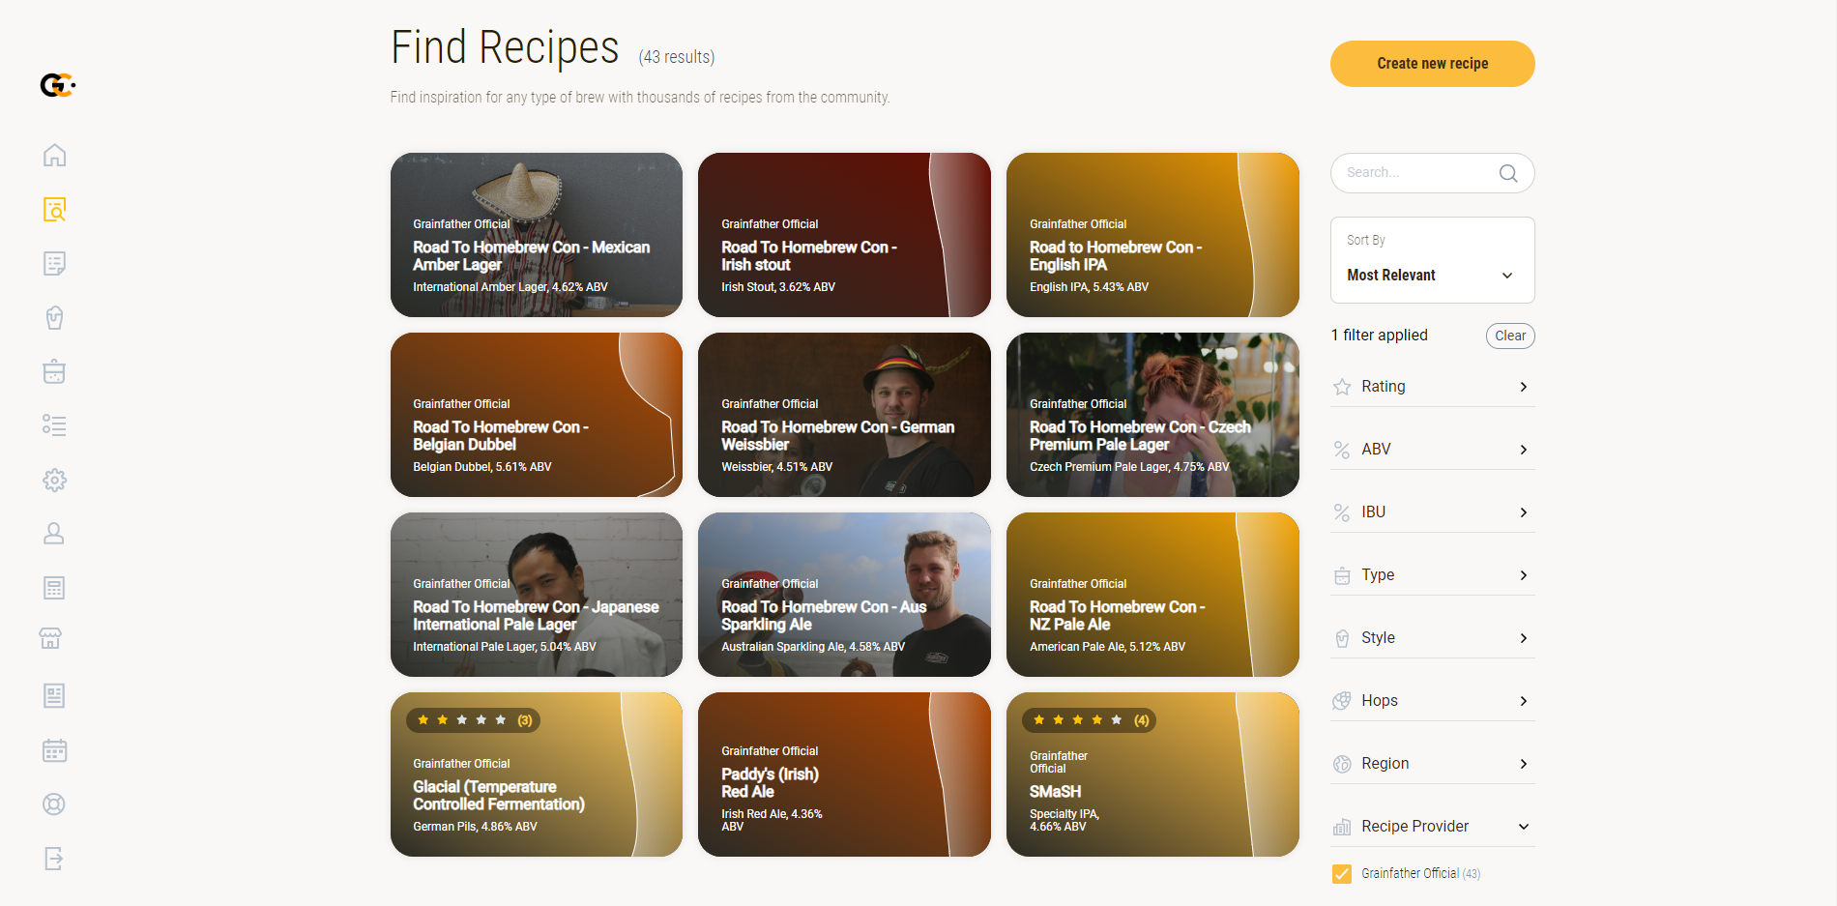
Task: Click the '(43 results)' text
Action: 677,57
